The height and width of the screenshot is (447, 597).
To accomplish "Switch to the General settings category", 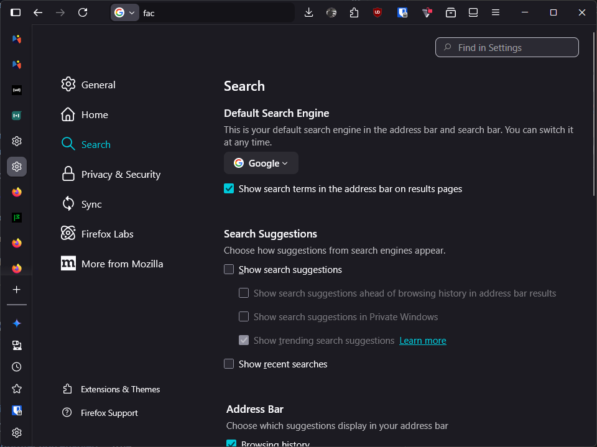I will pos(98,85).
